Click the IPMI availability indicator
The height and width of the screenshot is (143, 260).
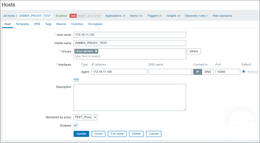point(97,16)
